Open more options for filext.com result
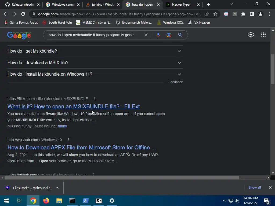The image size is (275, 206). pyautogui.click(x=95, y=99)
